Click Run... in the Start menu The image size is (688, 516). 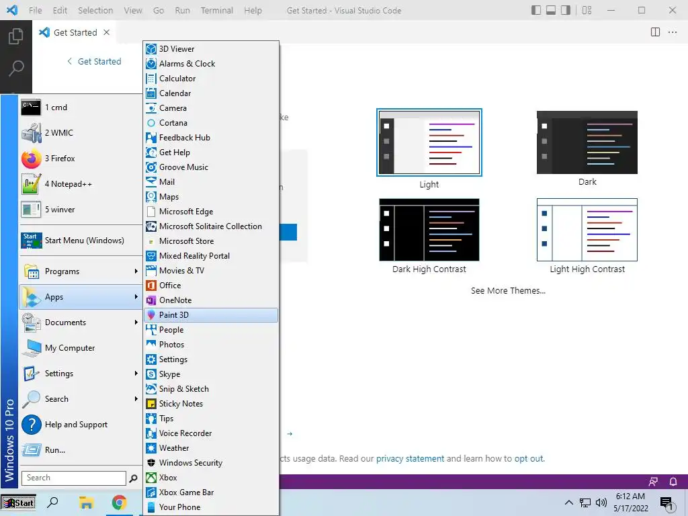(81, 449)
